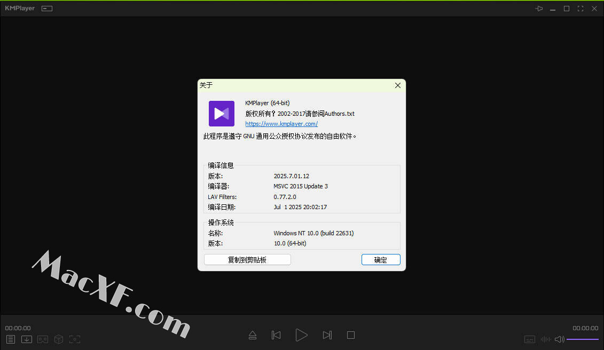
Task: Click the KMPlayer logo menu in title bar
Action: click(20, 8)
